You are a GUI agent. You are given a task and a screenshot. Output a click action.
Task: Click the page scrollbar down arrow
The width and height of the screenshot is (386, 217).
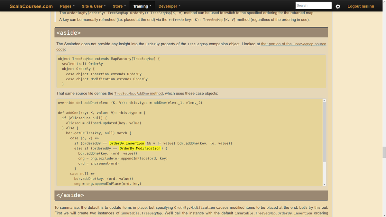384,215
